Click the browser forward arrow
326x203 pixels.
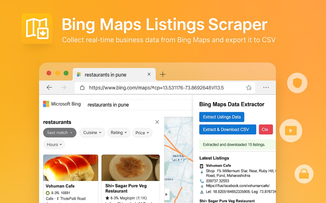(x=64, y=88)
